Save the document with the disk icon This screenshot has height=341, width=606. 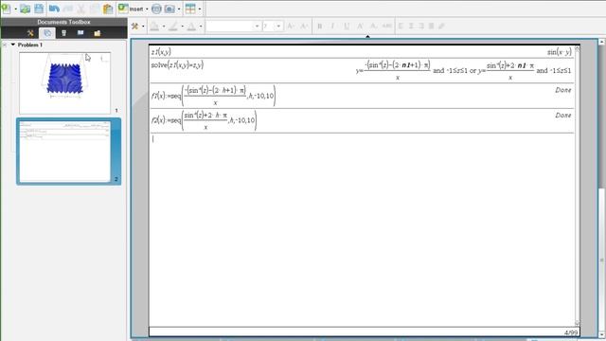coord(39,9)
